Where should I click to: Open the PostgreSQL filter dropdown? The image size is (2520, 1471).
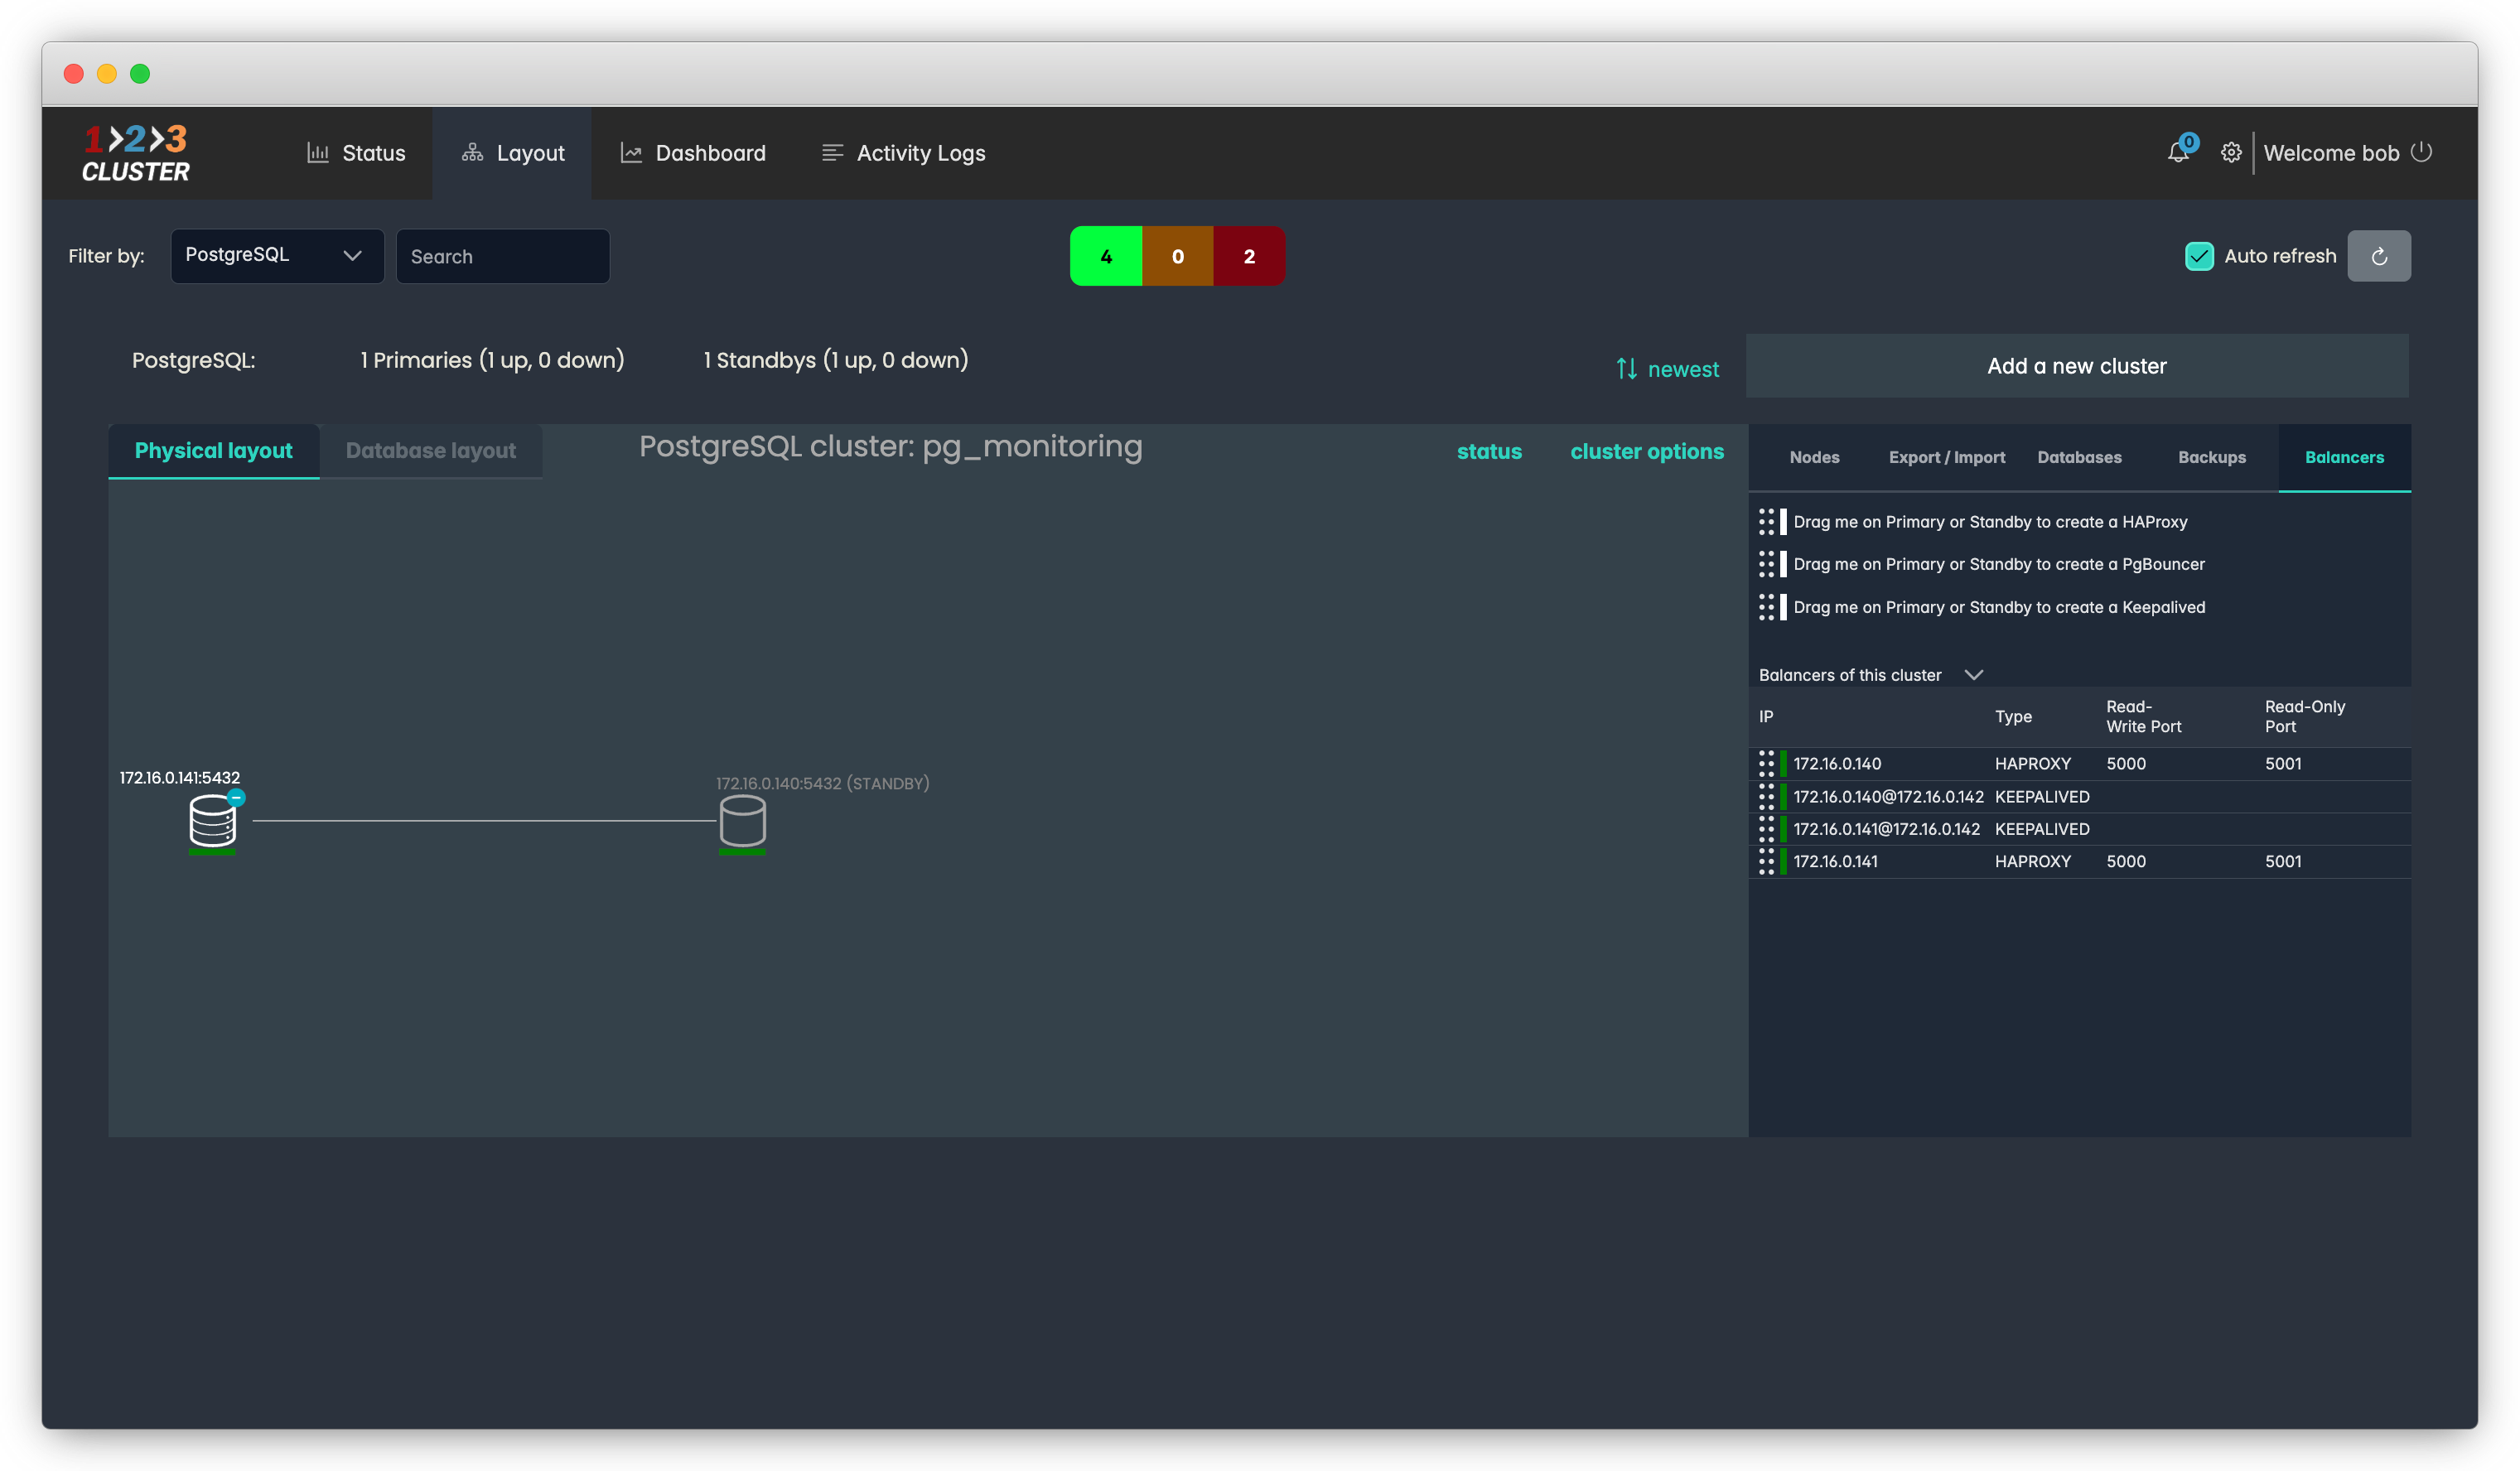point(277,256)
